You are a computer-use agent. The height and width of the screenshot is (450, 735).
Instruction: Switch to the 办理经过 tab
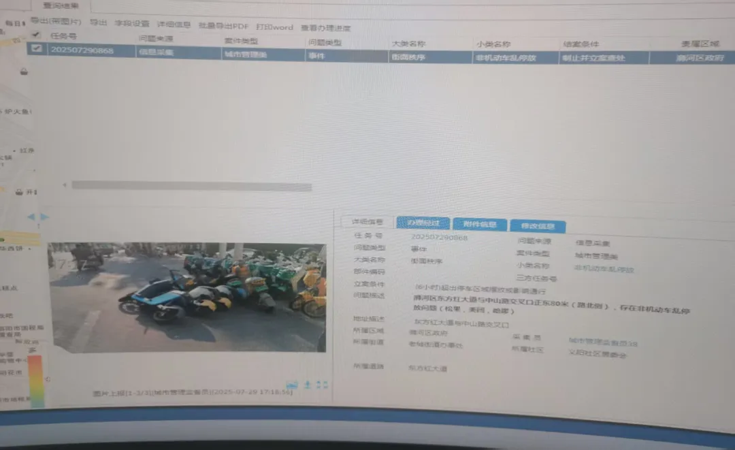423,223
